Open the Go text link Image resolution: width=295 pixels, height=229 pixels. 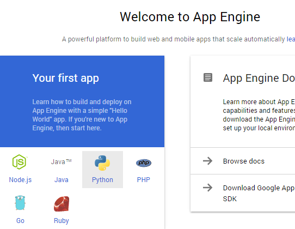[20, 221]
